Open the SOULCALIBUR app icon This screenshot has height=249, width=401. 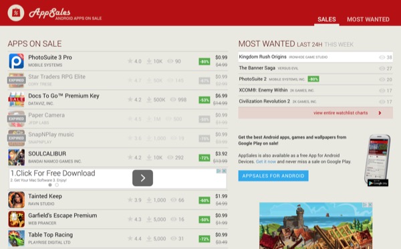pos(16,157)
